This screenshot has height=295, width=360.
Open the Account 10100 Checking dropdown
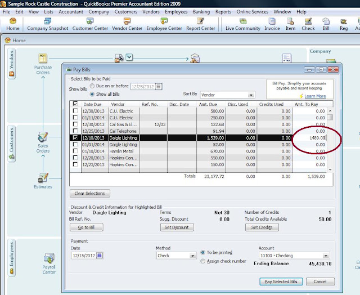(326, 256)
